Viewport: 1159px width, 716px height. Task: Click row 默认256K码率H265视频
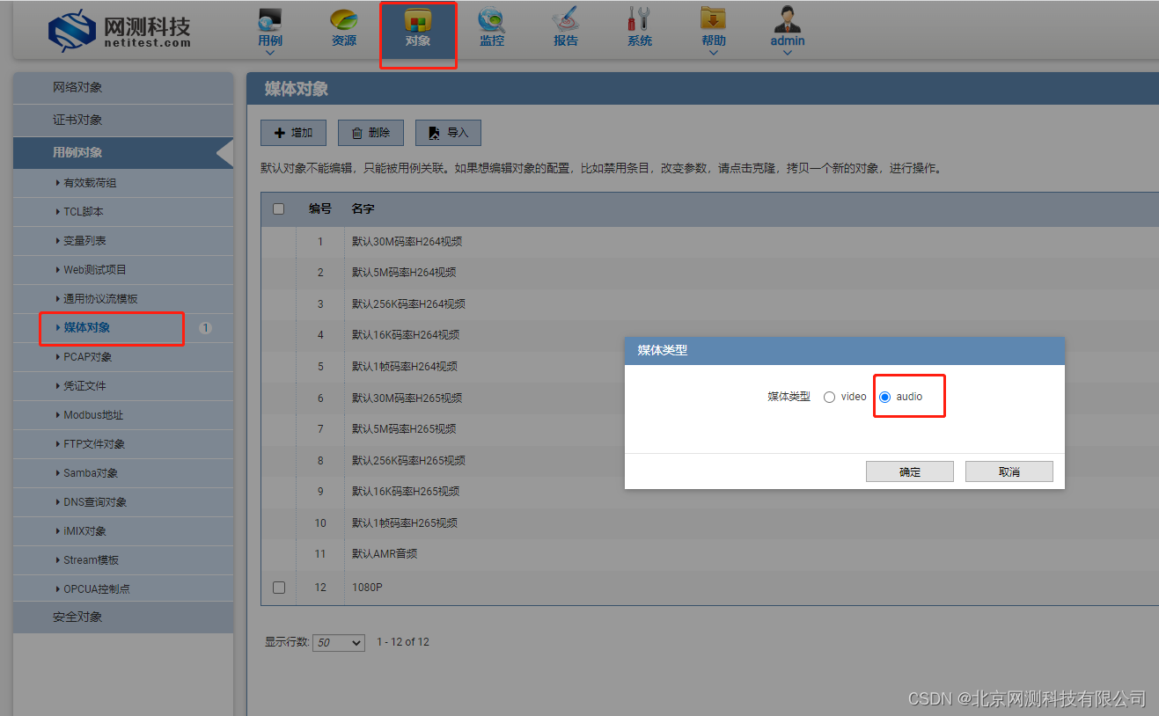point(709,460)
